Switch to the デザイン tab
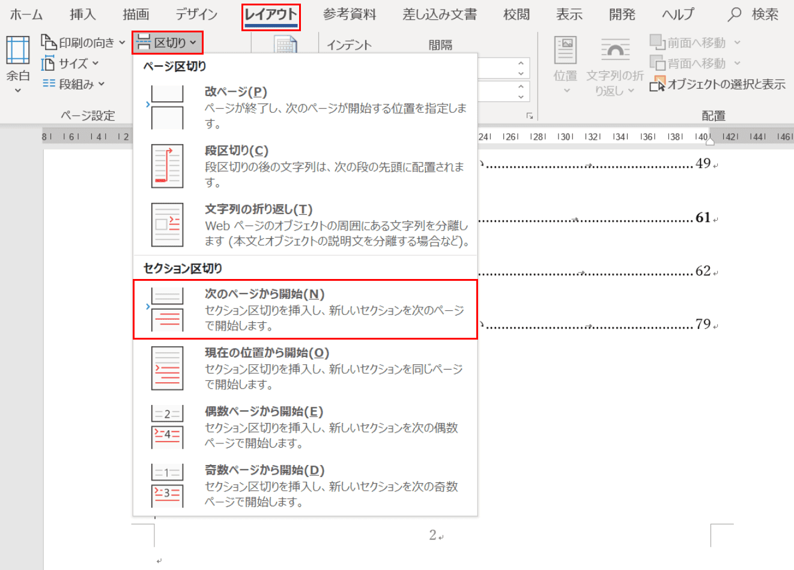This screenshot has height=570, width=794. point(196,14)
